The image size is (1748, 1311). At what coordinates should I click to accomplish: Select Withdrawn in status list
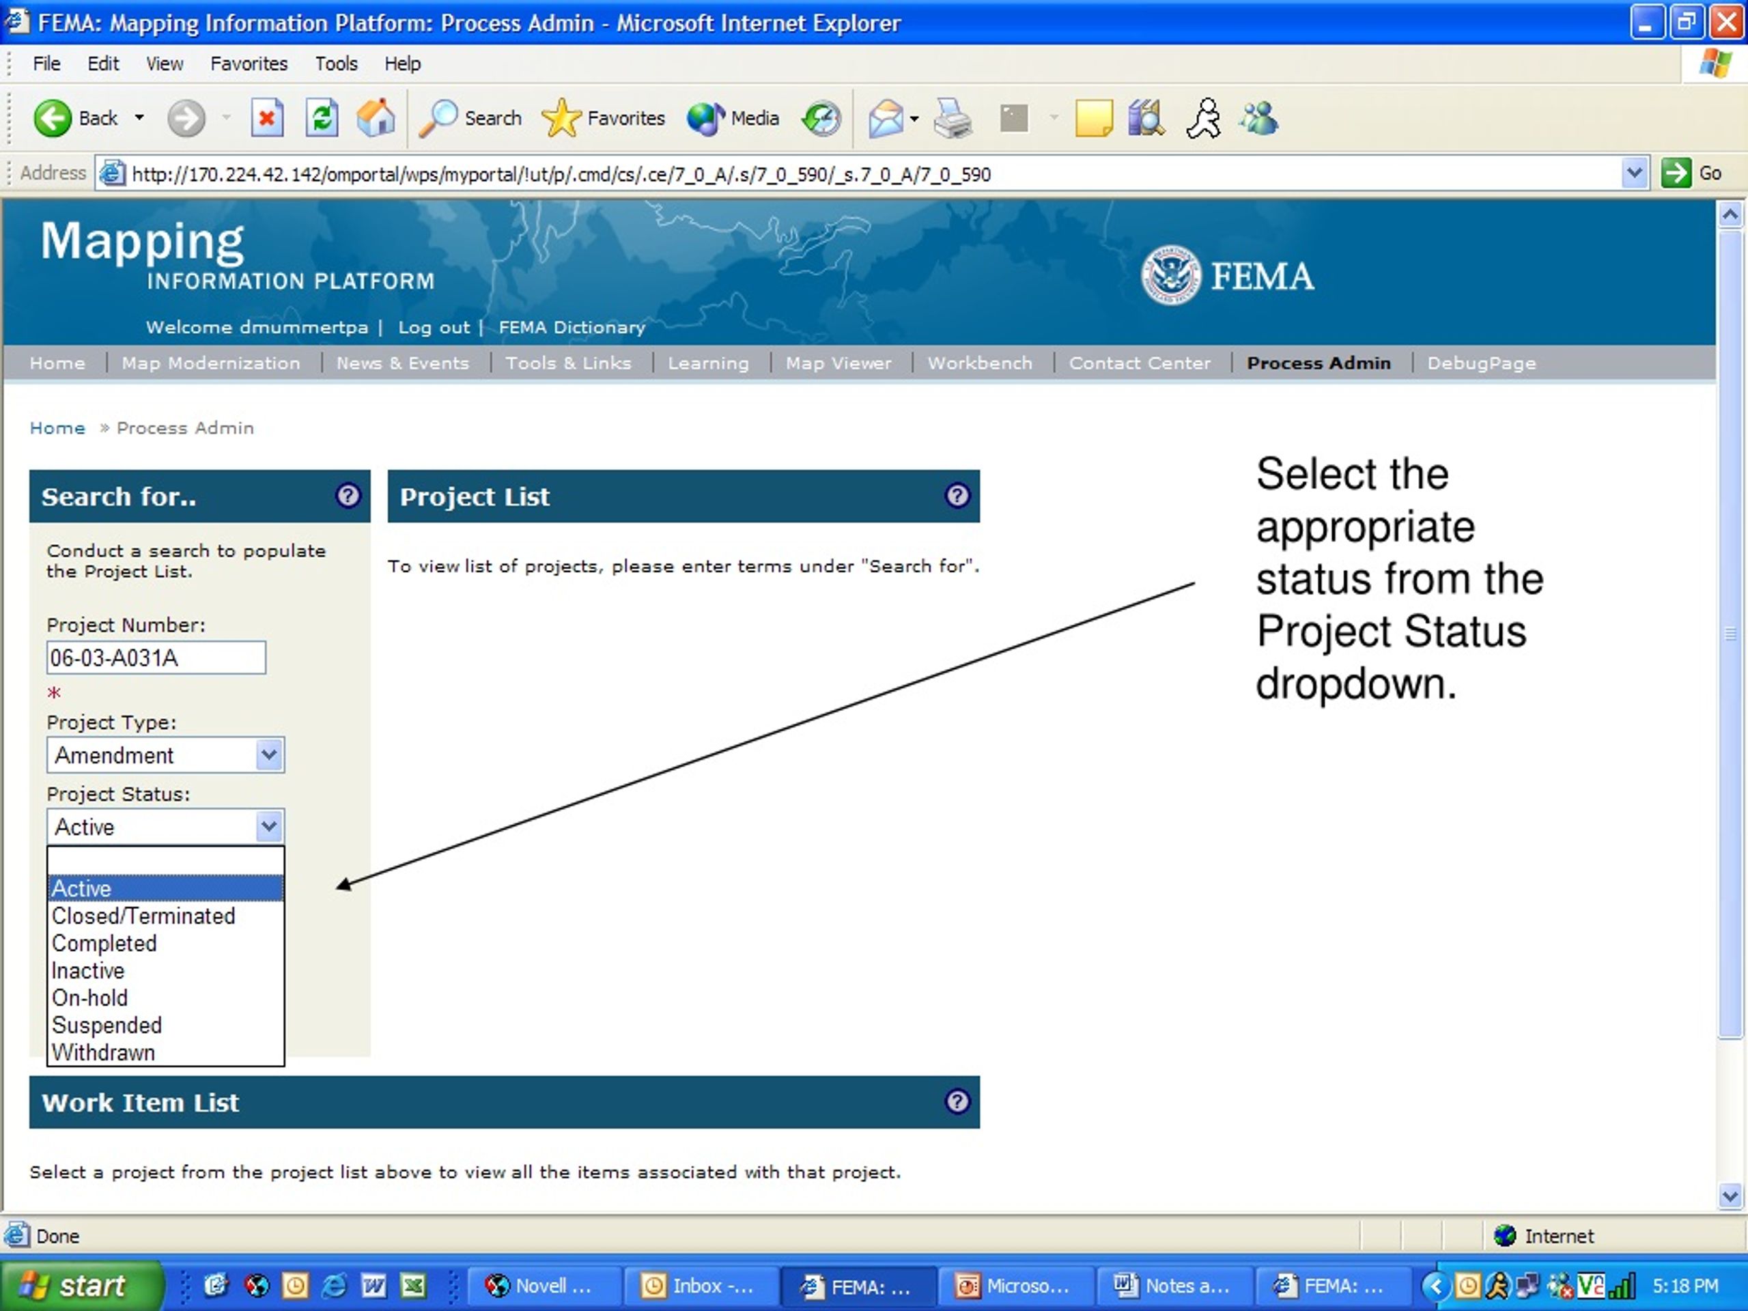[165, 1052]
